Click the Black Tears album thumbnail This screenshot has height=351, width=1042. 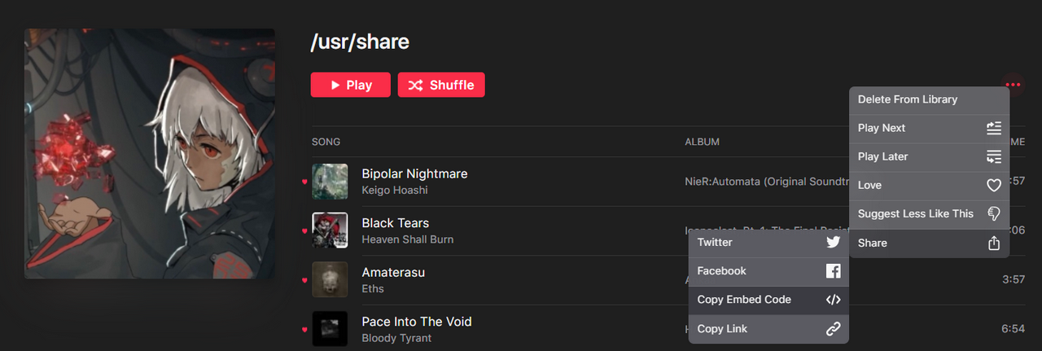(330, 230)
